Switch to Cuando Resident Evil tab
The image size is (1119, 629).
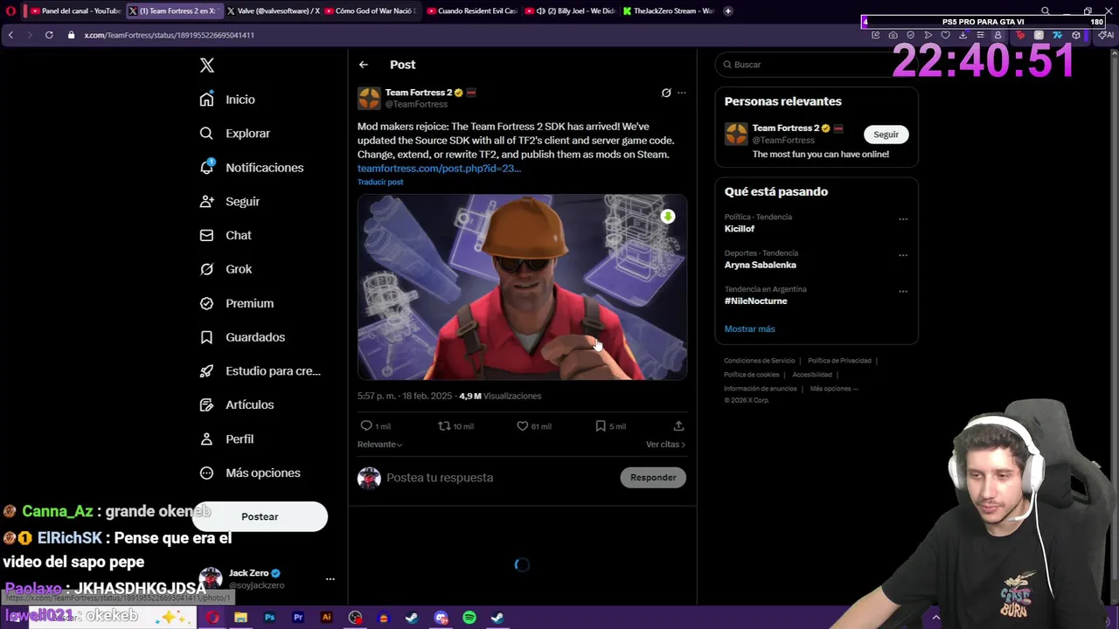470,11
